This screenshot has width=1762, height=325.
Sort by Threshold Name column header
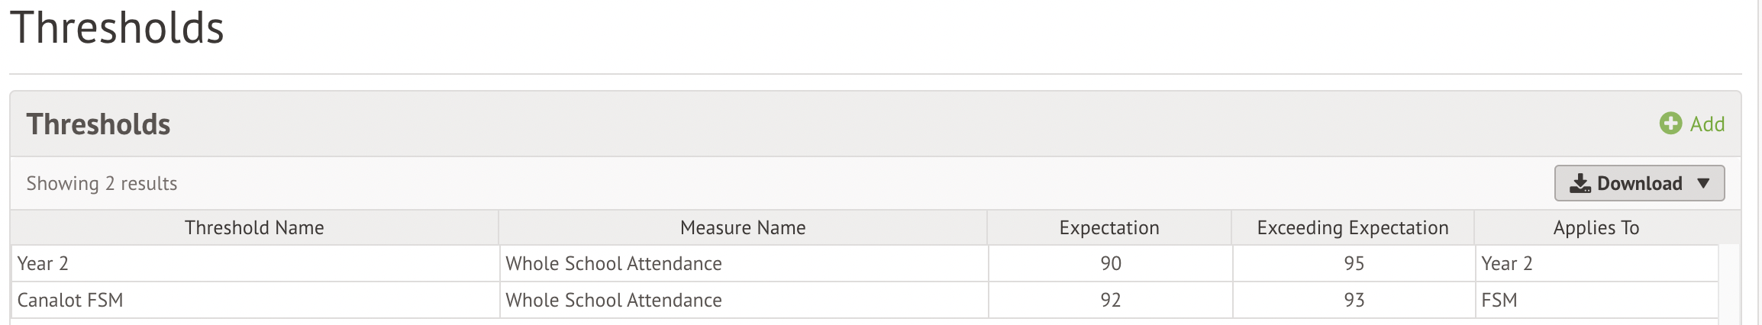[x=254, y=227]
